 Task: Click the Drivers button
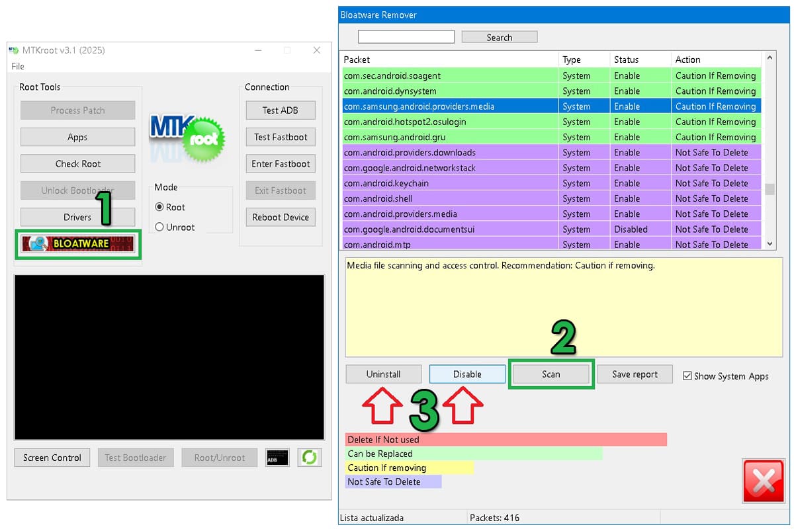(78, 217)
